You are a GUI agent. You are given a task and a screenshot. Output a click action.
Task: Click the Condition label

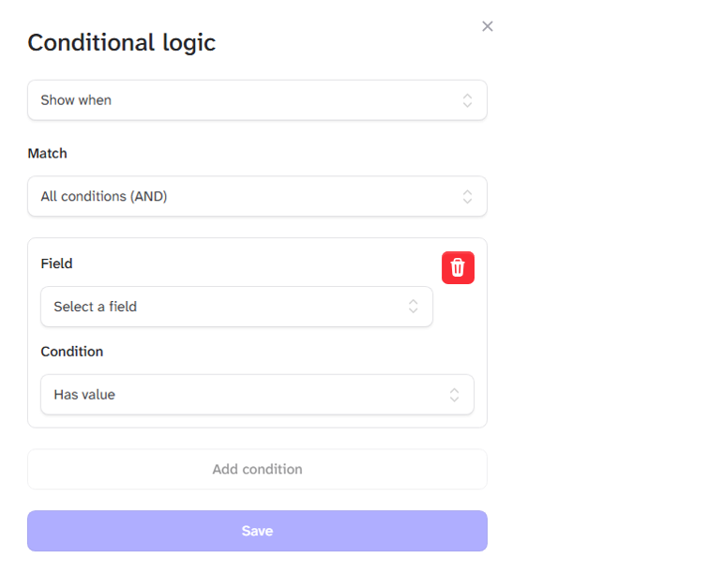(x=72, y=352)
